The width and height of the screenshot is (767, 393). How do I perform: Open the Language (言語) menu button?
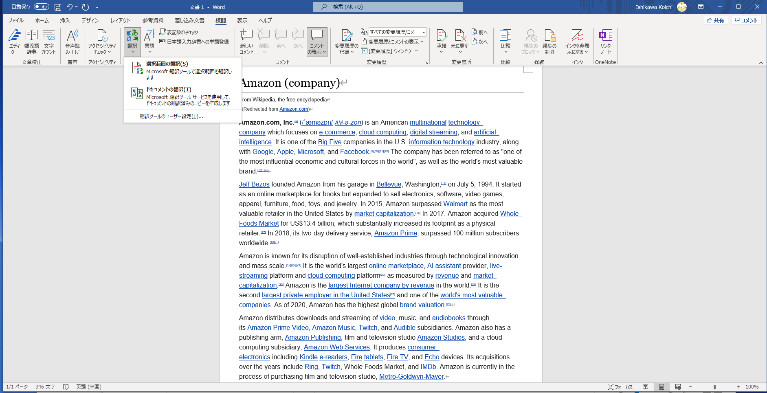(x=149, y=42)
